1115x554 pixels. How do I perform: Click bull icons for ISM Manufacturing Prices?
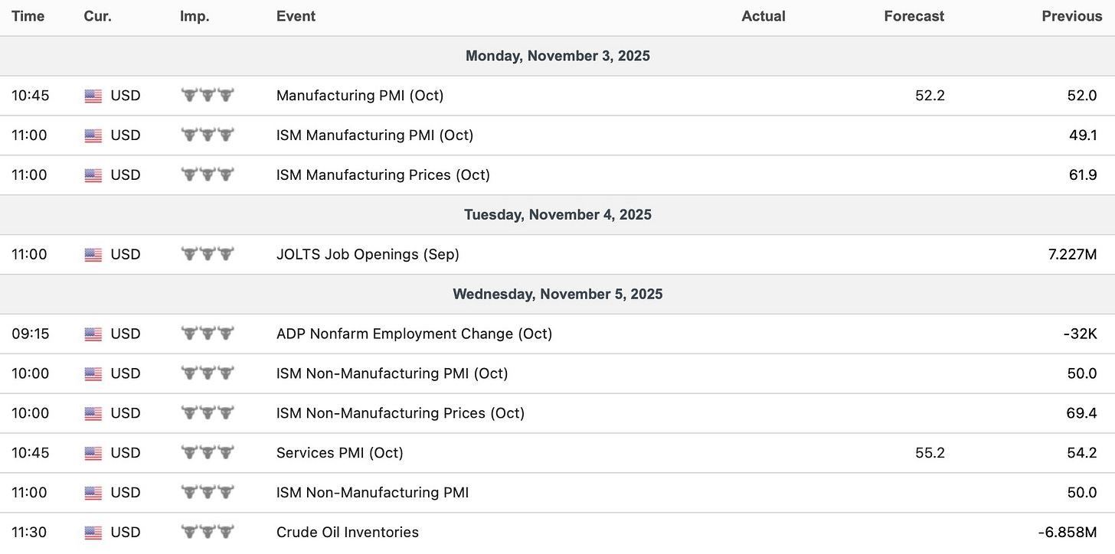coord(208,174)
